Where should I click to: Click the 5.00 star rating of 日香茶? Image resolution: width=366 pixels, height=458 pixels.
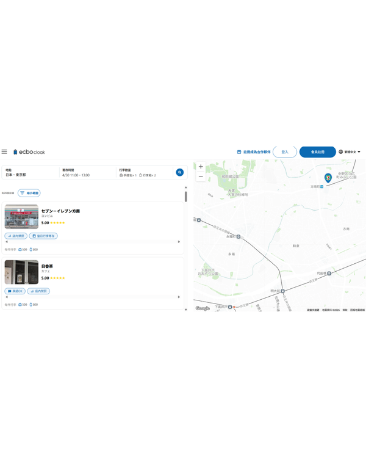[x=53, y=278]
